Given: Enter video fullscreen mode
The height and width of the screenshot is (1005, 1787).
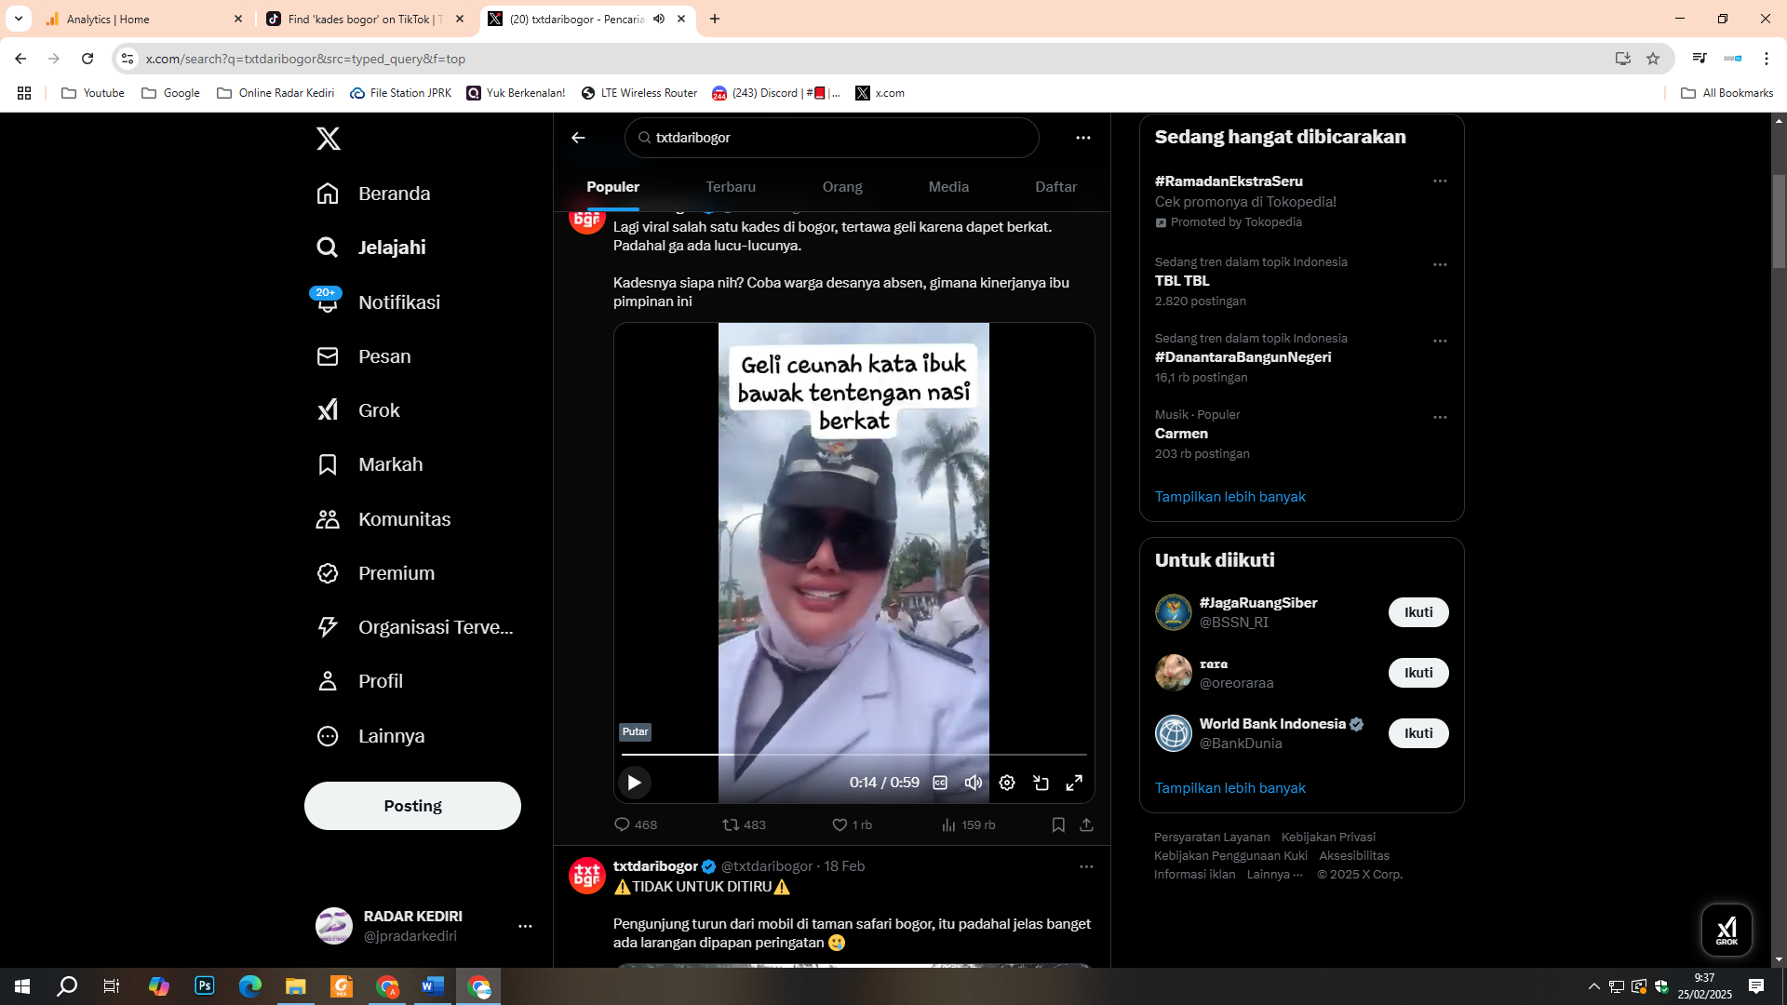Looking at the screenshot, I should 1074,783.
